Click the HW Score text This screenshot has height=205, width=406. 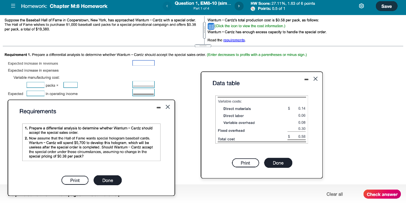point(283,3)
